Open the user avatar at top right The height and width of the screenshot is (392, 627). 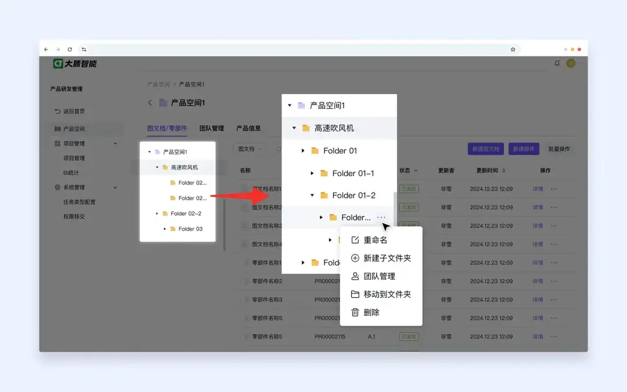[x=570, y=63]
